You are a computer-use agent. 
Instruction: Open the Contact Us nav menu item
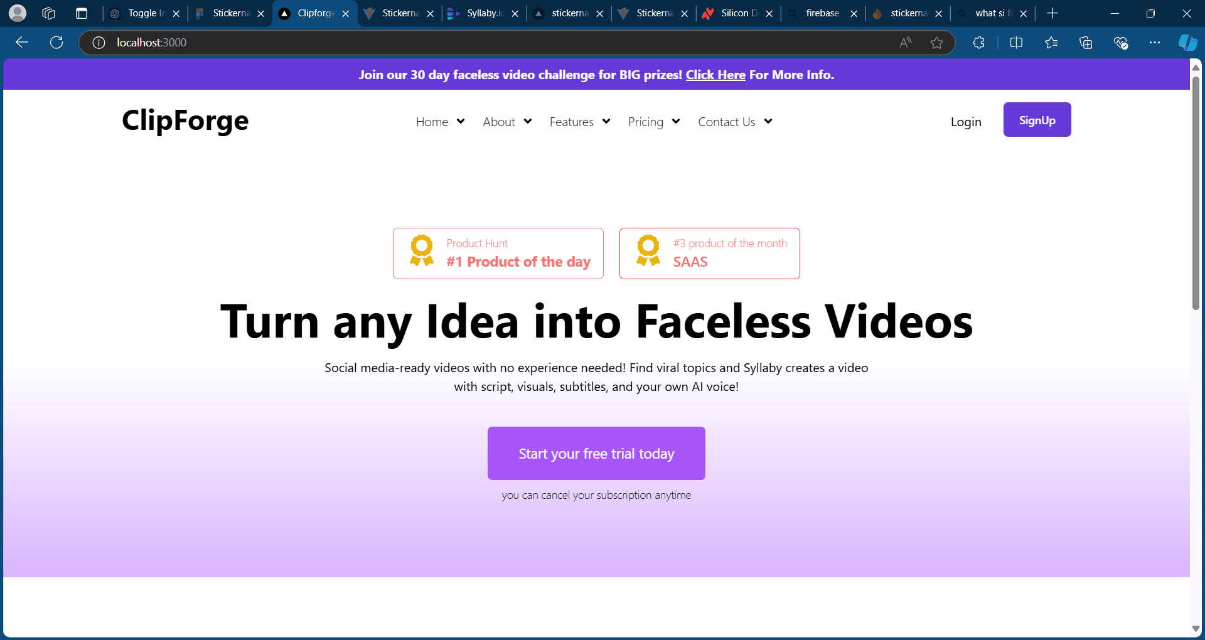727,122
